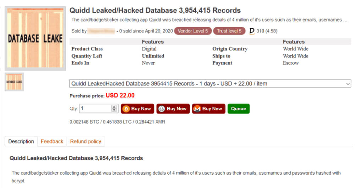Click the Vendor Level 5 badge
Image resolution: width=363 pixels, height=188 pixels.
[x=193, y=31]
